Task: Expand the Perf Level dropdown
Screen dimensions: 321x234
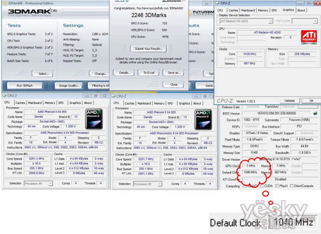Action: point(304,21)
